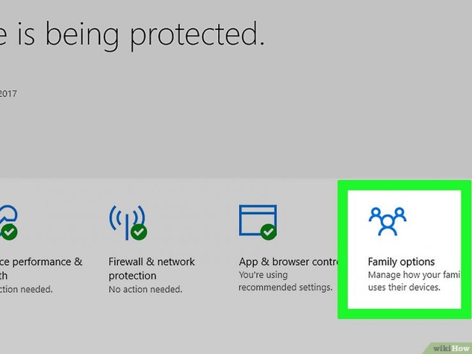Click "action needed." under Device performance

point(26,290)
